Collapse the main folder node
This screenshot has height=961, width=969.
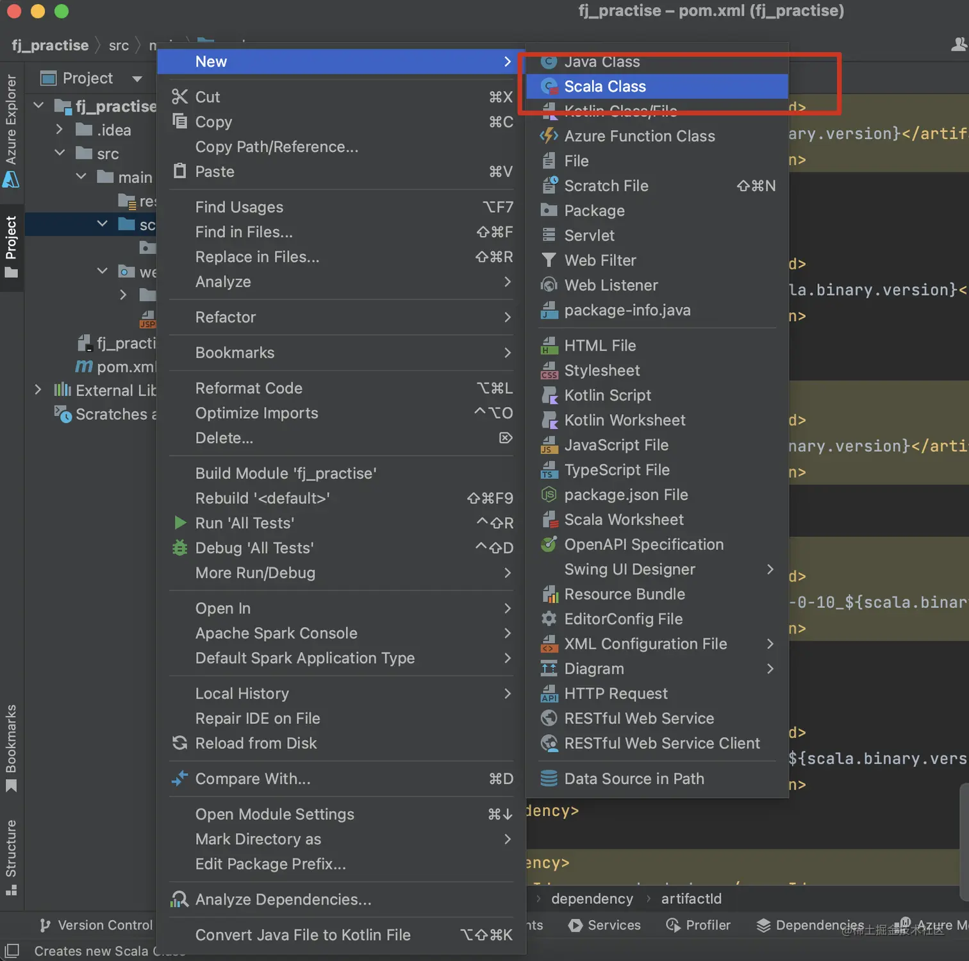81,176
